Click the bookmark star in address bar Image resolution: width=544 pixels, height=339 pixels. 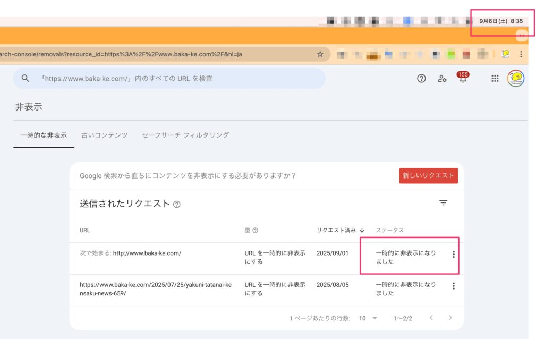[320, 54]
